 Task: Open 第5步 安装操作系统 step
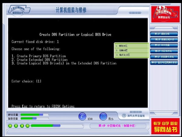point(164,57)
